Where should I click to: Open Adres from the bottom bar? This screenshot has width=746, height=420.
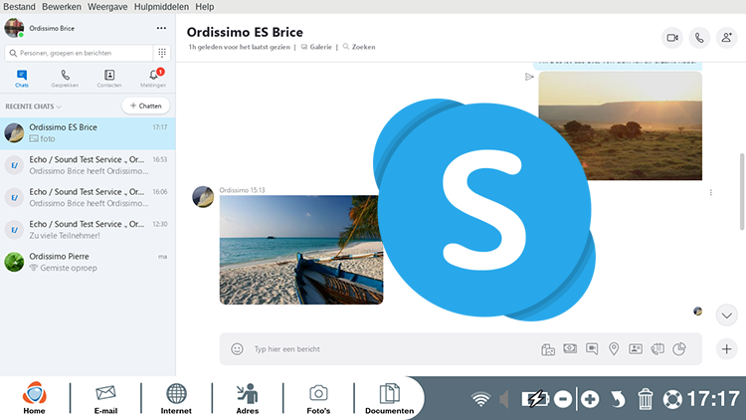(248, 398)
